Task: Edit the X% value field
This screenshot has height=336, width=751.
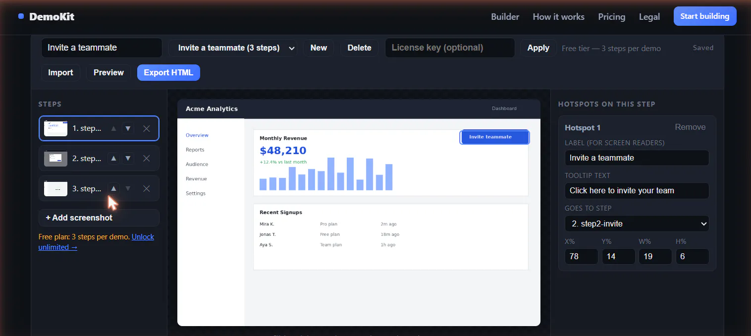Action: point(581,256)
